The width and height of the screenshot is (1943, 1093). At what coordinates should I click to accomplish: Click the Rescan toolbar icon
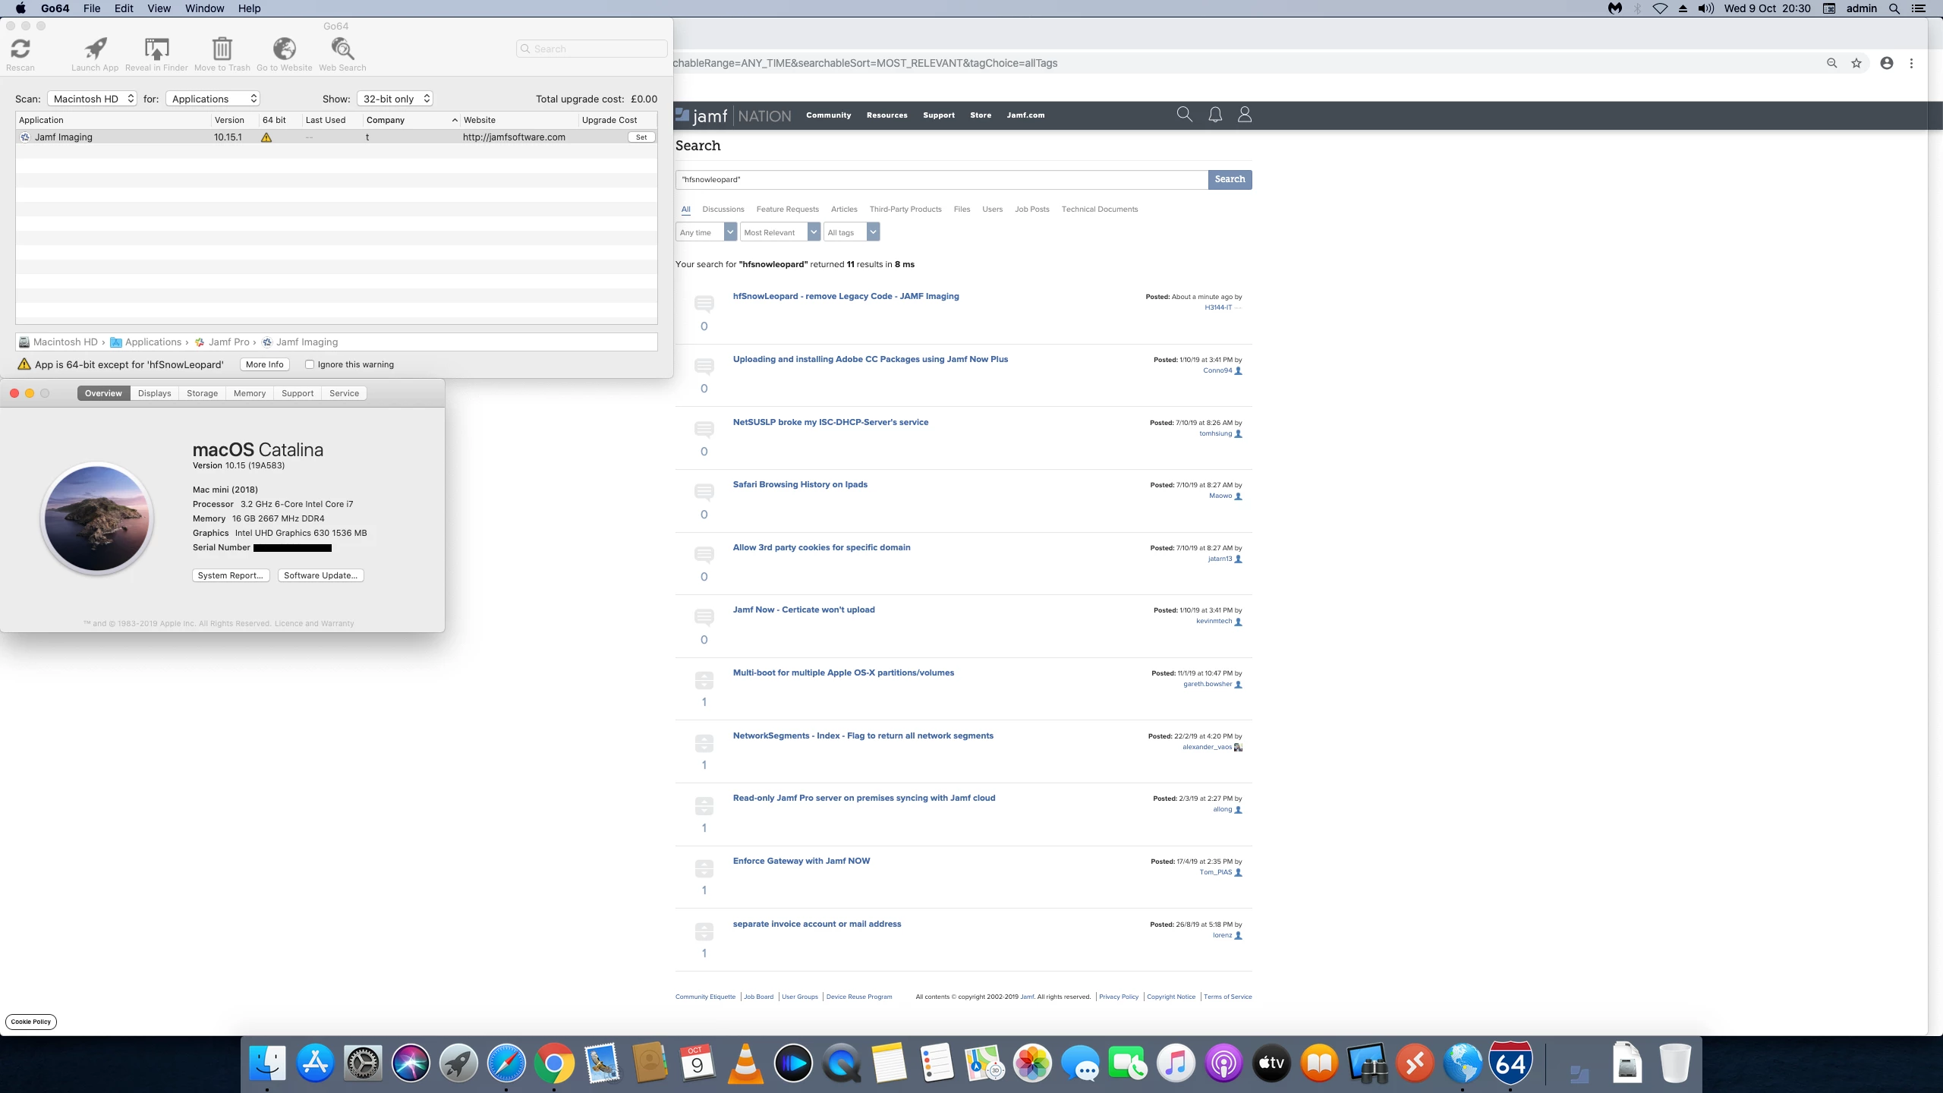[x=20, y=49]
